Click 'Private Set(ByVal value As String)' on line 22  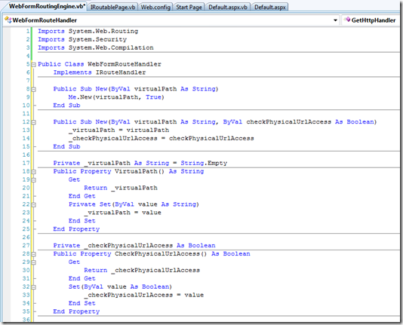[134, 204]
